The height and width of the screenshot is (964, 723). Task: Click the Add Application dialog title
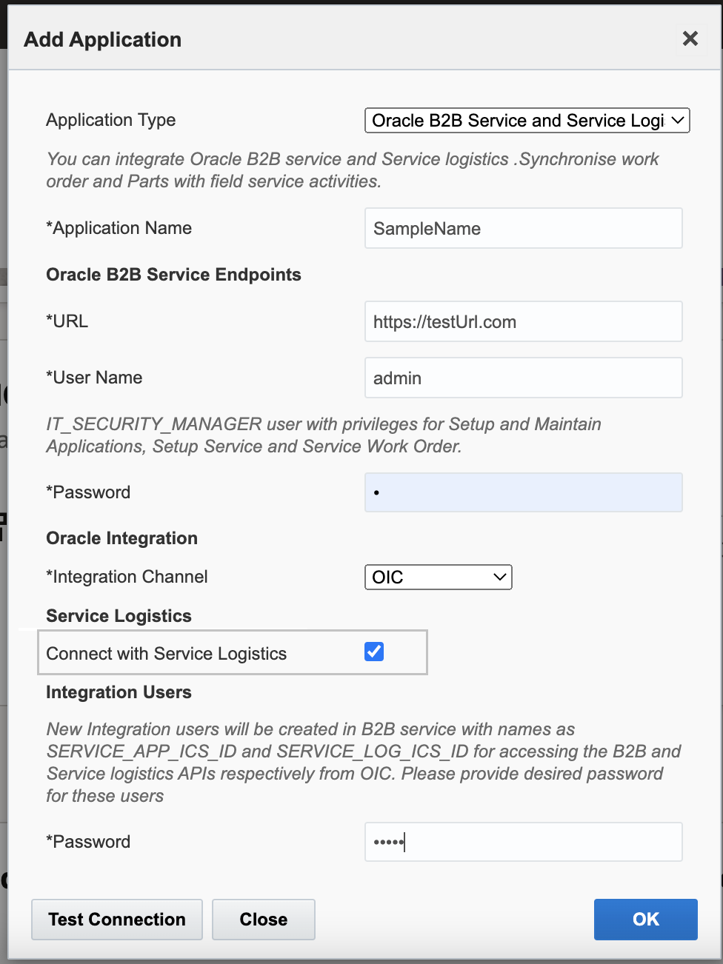[x=103, y=39]
